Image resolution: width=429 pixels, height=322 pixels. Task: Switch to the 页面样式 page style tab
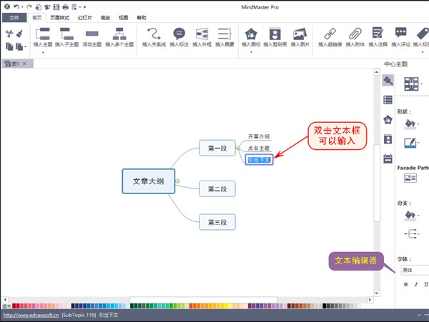pyautogui.click(x=59, y=18)
